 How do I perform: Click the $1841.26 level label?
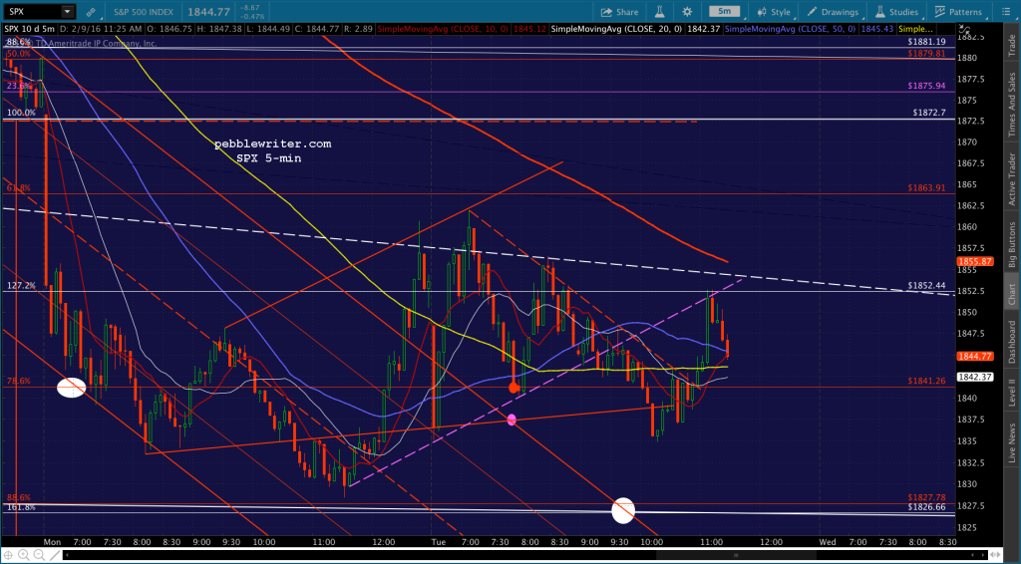(926, 382)
